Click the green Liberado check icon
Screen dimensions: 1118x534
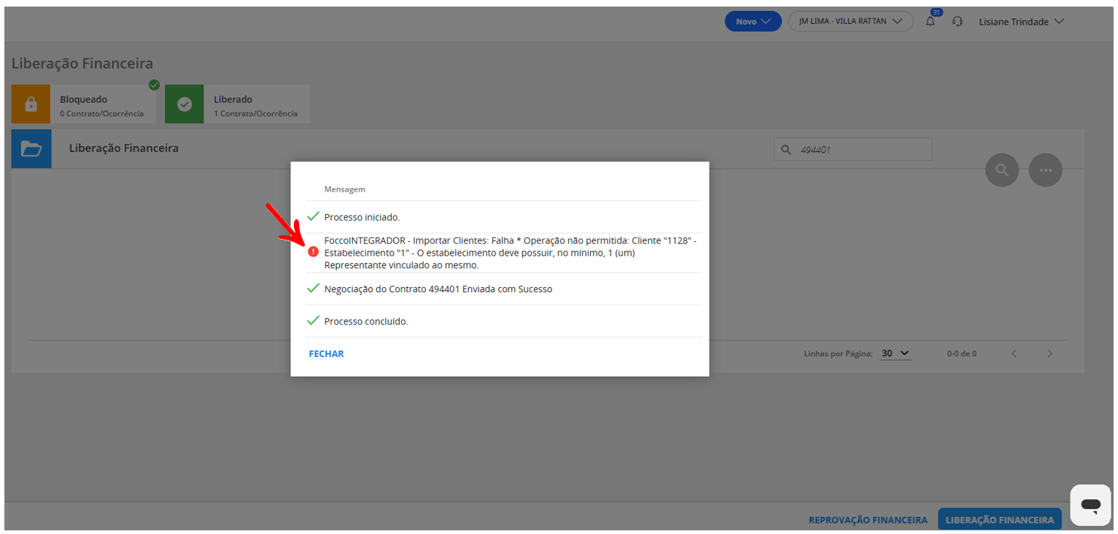pyautogui.click(x=185, y=104)
